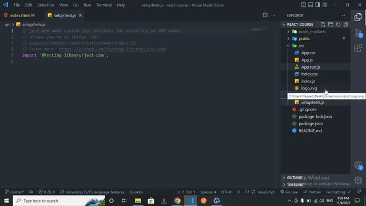Click the eye icon in status bar
Image resolution: width=366 pixels, height=206 pixels.
31,192
